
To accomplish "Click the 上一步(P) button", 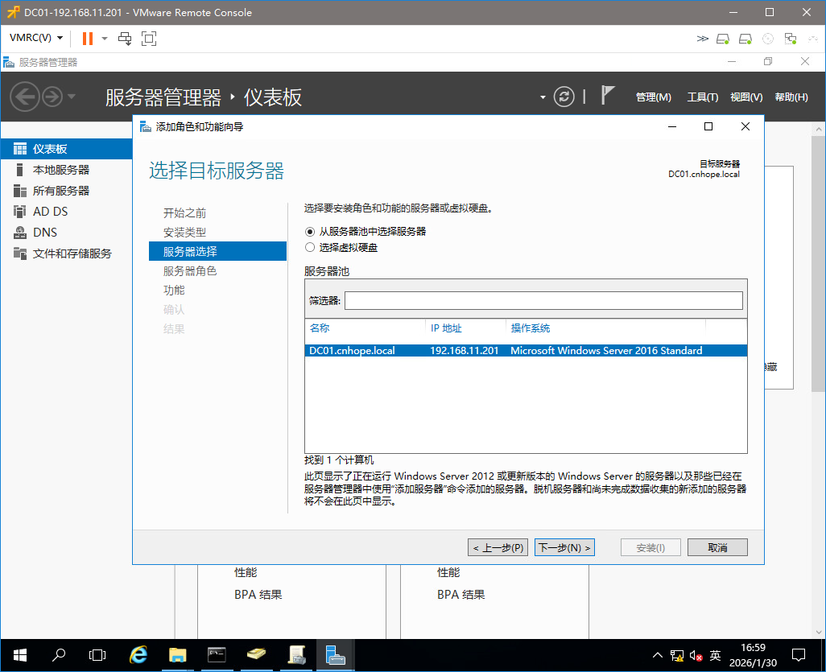I will 498,548.
